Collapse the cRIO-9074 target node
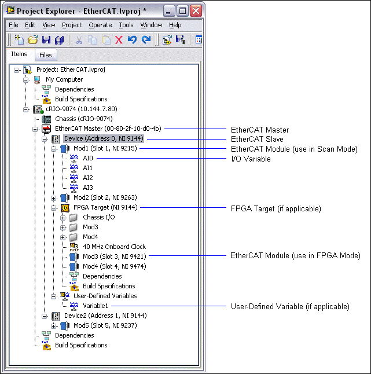 (x=25, y=109)
